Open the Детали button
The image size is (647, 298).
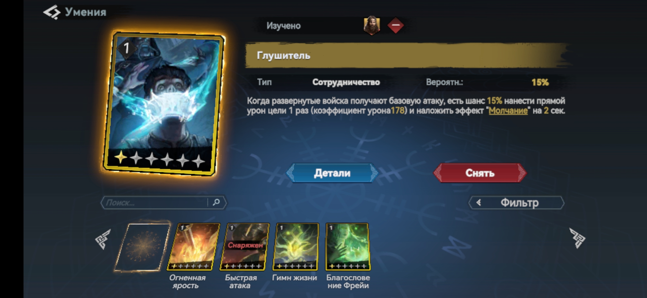(332, 173)
